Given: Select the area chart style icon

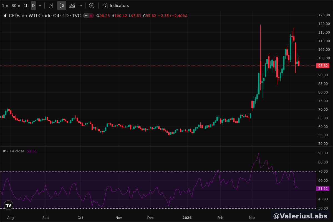Looking at the screenshot, I should (x=72, y=6).
